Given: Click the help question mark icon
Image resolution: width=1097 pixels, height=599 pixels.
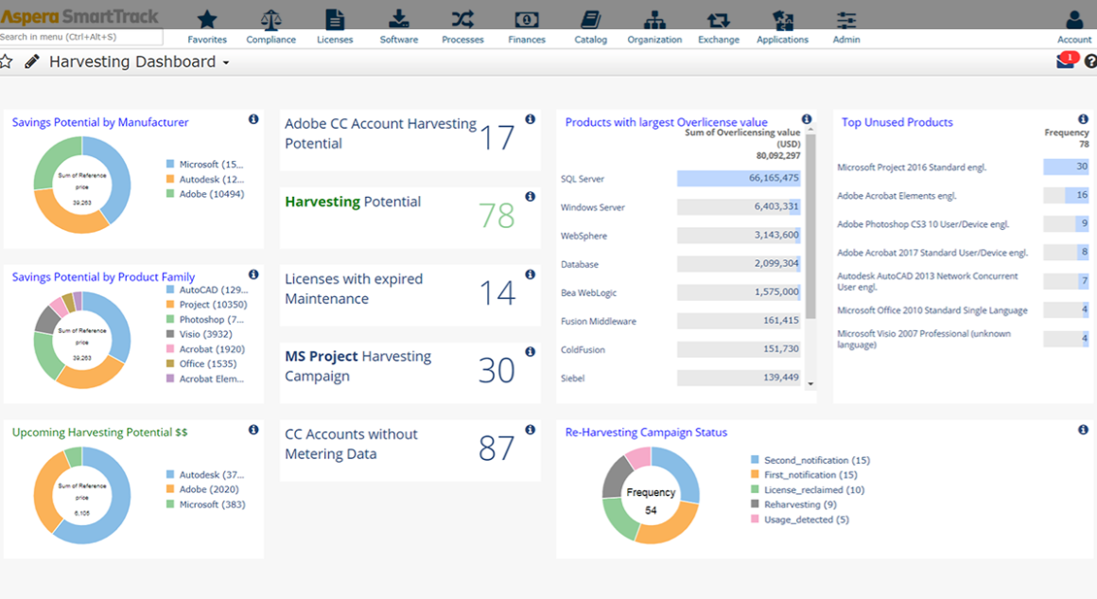Looking at the screenshot, I should pos(1090,62).
